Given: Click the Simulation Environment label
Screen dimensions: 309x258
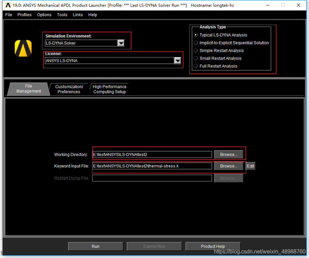Looking at the screenshot, I should tap(68, 36).
